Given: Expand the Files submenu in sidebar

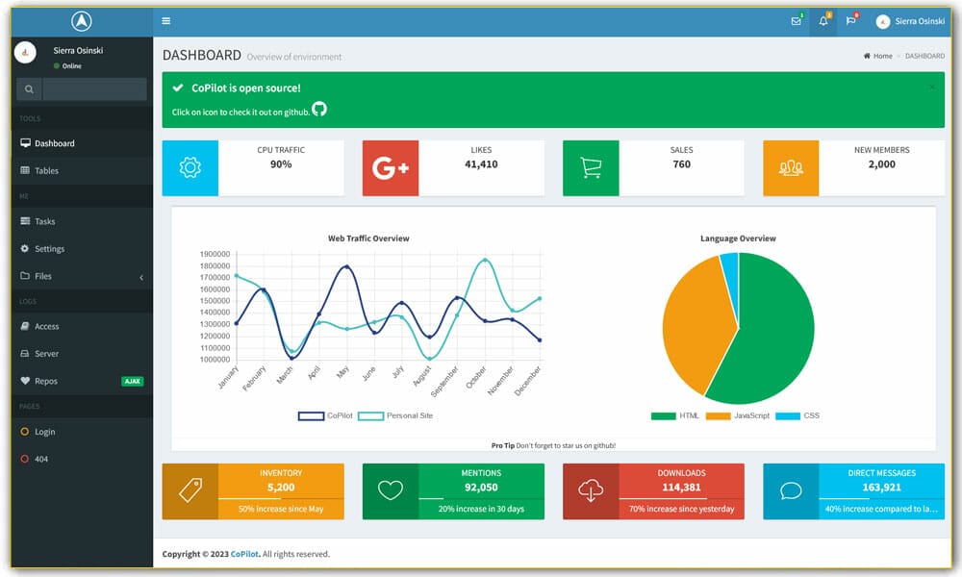Looking at the screenshot, I should (82, 277).
